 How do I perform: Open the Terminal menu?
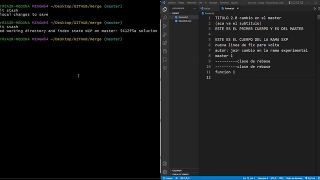click(x=224, y=2)
